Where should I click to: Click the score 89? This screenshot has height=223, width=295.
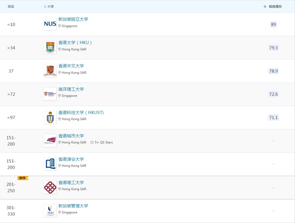pyautogui.click(x=273, y=25)
